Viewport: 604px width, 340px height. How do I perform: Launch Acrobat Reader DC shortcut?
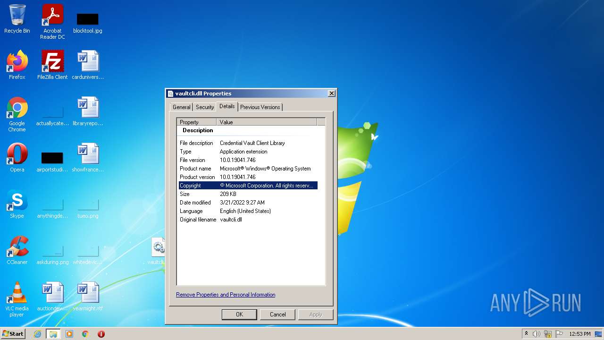pyautogui.click(x=52, y=22)
